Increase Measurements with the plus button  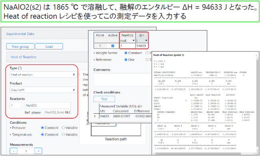tap(38, 151)
